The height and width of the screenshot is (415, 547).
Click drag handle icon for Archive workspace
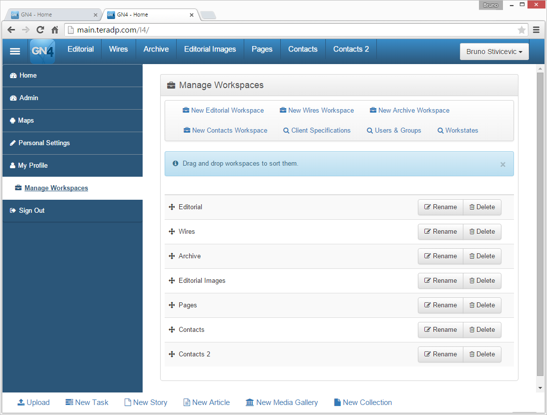[172, 256]
